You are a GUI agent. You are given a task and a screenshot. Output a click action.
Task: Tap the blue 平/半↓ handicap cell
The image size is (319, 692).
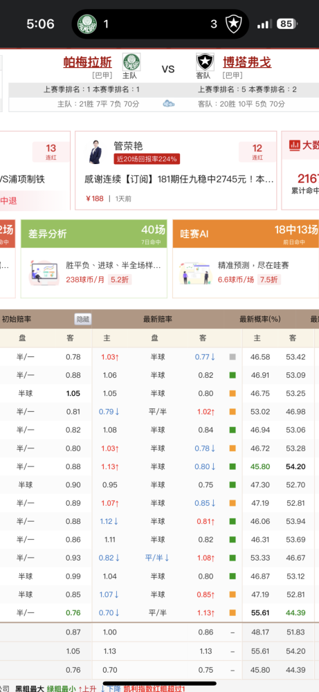[158, 558]
